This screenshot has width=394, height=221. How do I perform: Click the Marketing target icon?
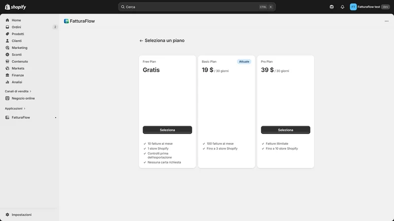click(x=7, y=48)
